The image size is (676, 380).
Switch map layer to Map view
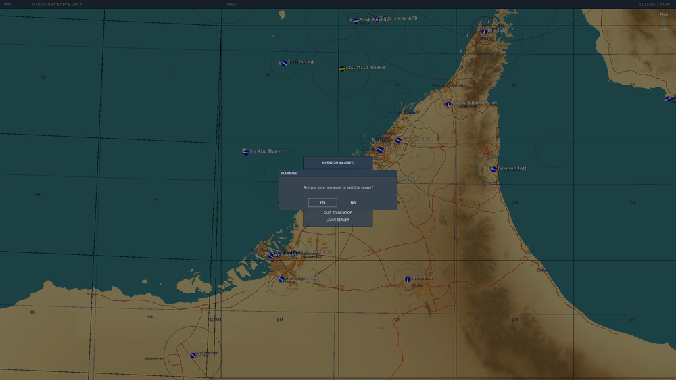[x=664, y=14]
